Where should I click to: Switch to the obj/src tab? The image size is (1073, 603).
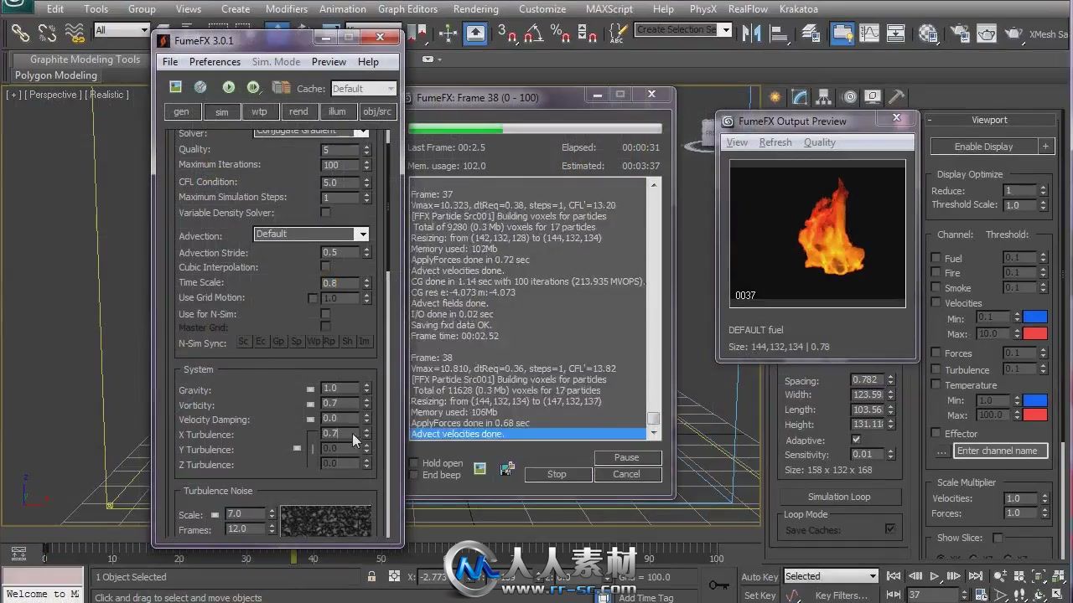[x=377, y=111]
